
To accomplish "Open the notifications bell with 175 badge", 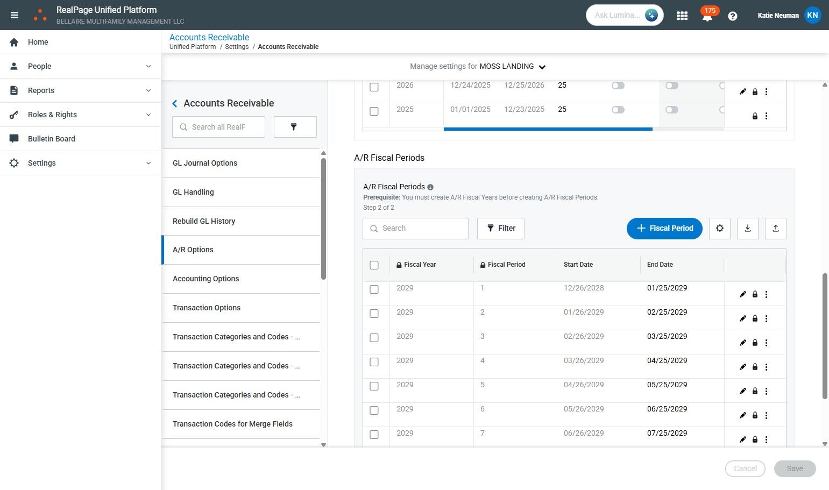I will click(x=707, y=16).
